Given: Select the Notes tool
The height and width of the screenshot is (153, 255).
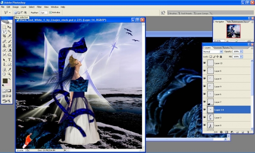Looking at the screenshot, I should click(4, 70).
